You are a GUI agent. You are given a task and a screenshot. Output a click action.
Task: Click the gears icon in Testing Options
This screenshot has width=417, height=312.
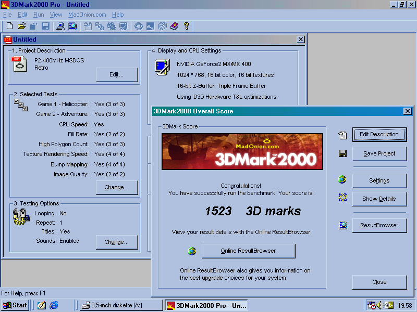tap(21, 217)
